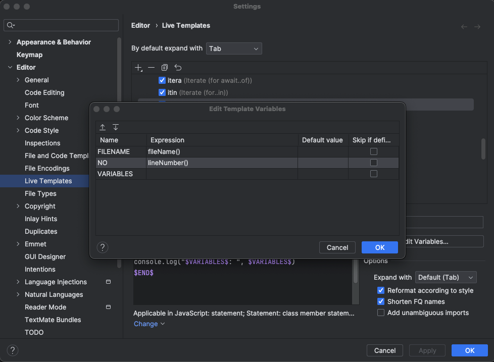Click the Change applicable contexts link
494x362 pixels.
tap(149, 324)
